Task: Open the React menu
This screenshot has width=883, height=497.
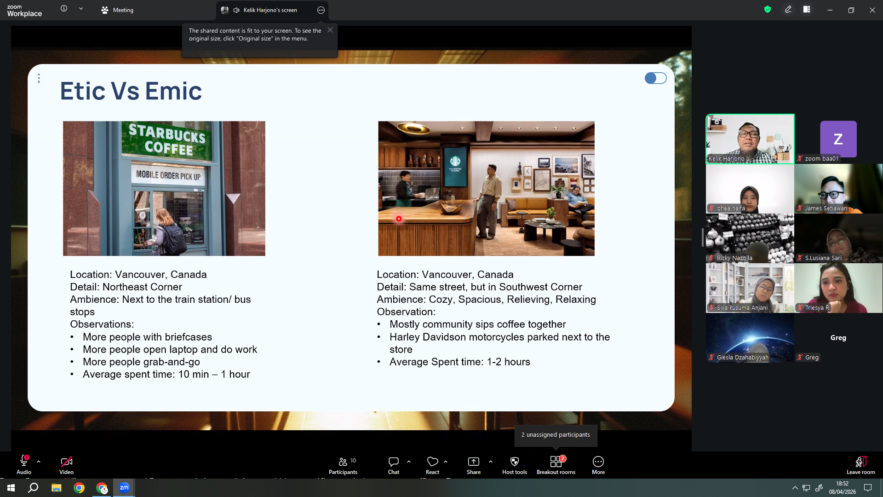Action: point(432,465)
